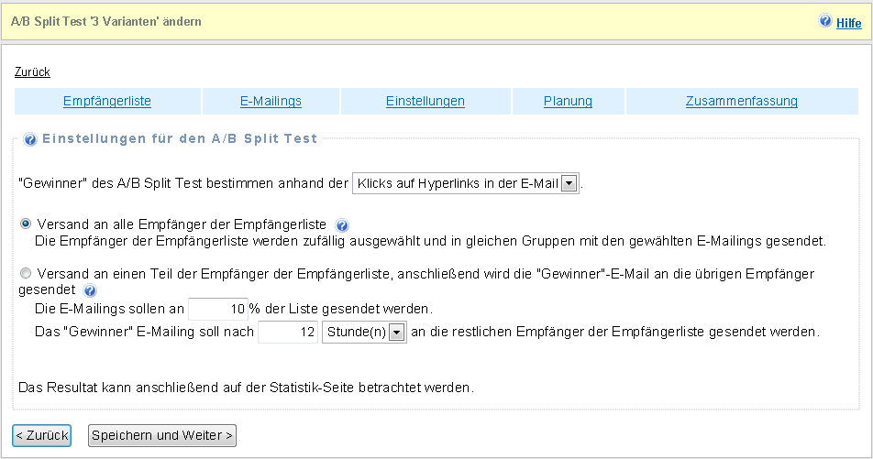Open the 'Hilfe' link

coord(848,23)
